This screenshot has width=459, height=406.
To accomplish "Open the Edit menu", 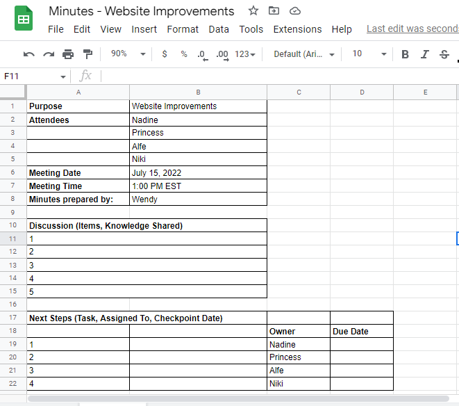I will click(82, 29).
